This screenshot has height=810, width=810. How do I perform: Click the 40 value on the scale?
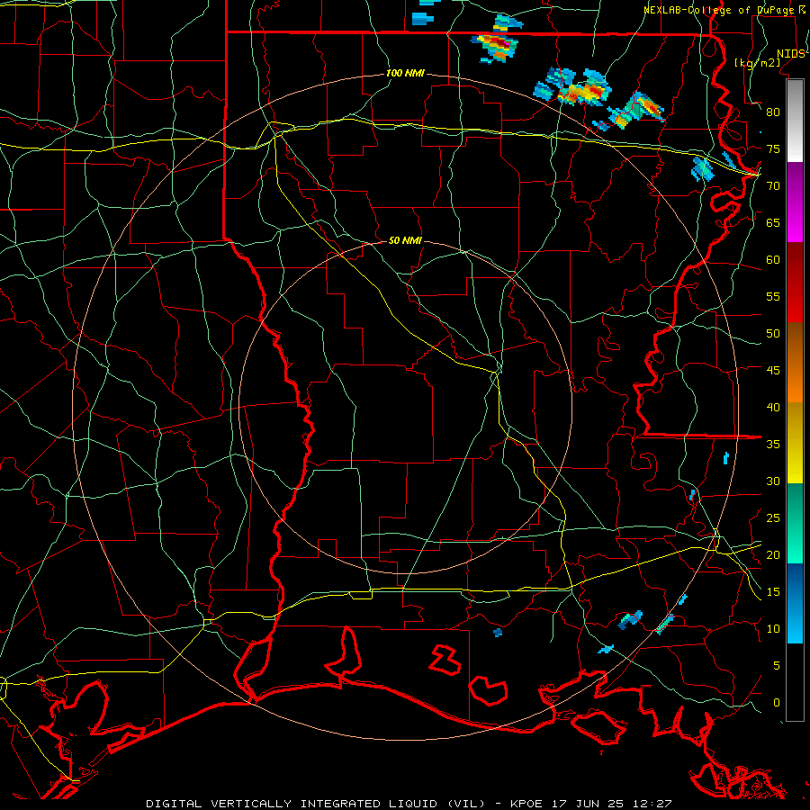tap(773, 407)
